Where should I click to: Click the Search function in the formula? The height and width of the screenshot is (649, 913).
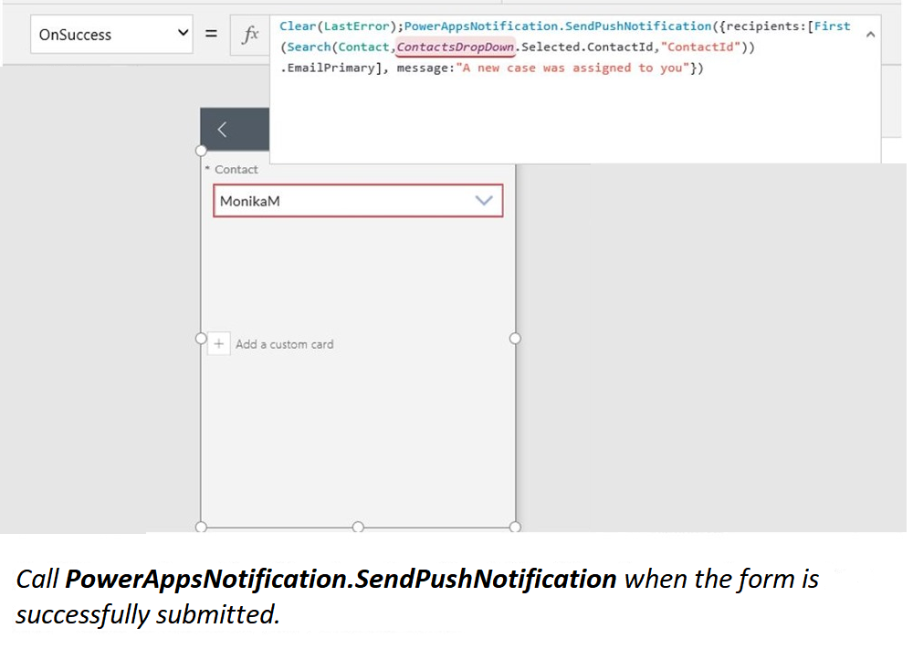point(309,47)
